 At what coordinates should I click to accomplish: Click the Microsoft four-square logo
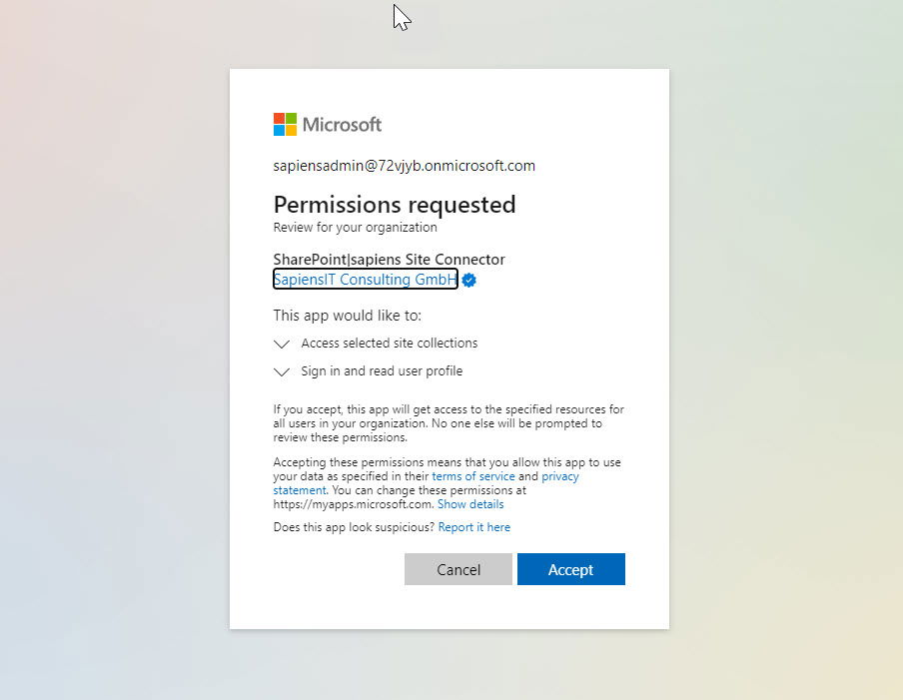click(x=285, y=125)
